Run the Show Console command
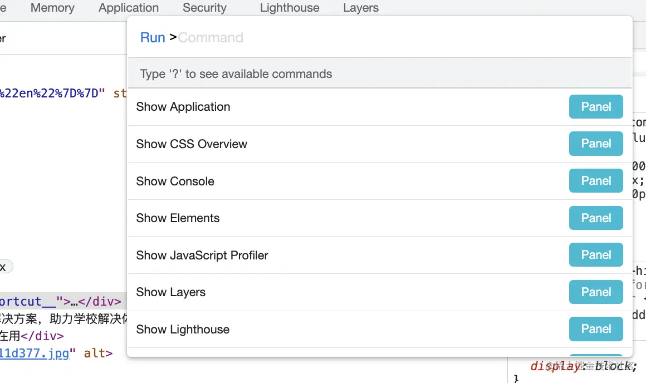The image size is (646, 383). point(175,181)
